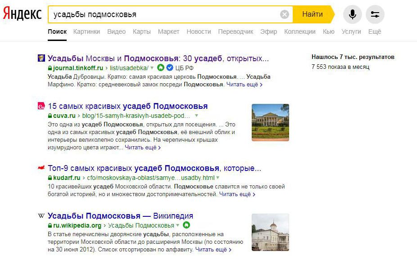This screenshot has width=417, height=260.
Task: Open blog/15-samyh-krasivyh-usadeb path link
Action: (136, 116)
